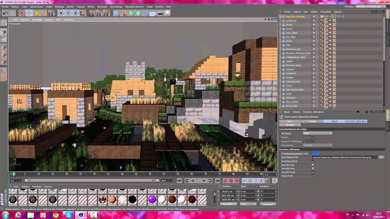Screen dimensions: 390x219
Task: Expand the Swaggggg Color disclosure triangle
Action: click(310, 154)
